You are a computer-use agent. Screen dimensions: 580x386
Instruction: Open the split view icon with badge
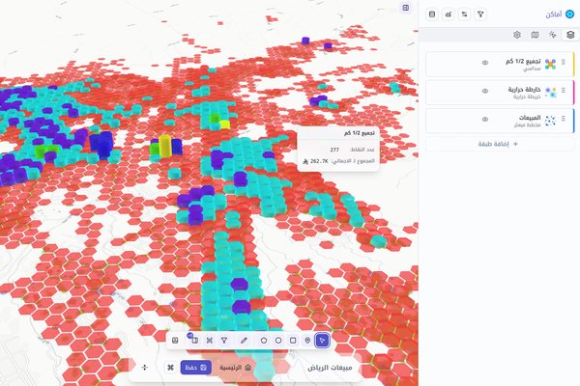[x=194, y=340]
